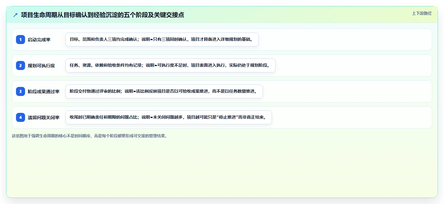The height and width of the screenshot is (204, 444).
Task: Select step number badge 1
Action: (x=21, y=40)
